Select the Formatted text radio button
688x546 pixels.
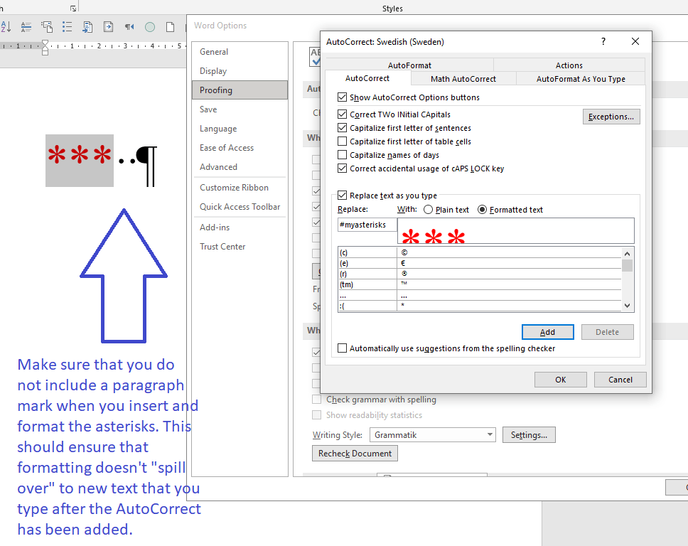coord(482,210)
